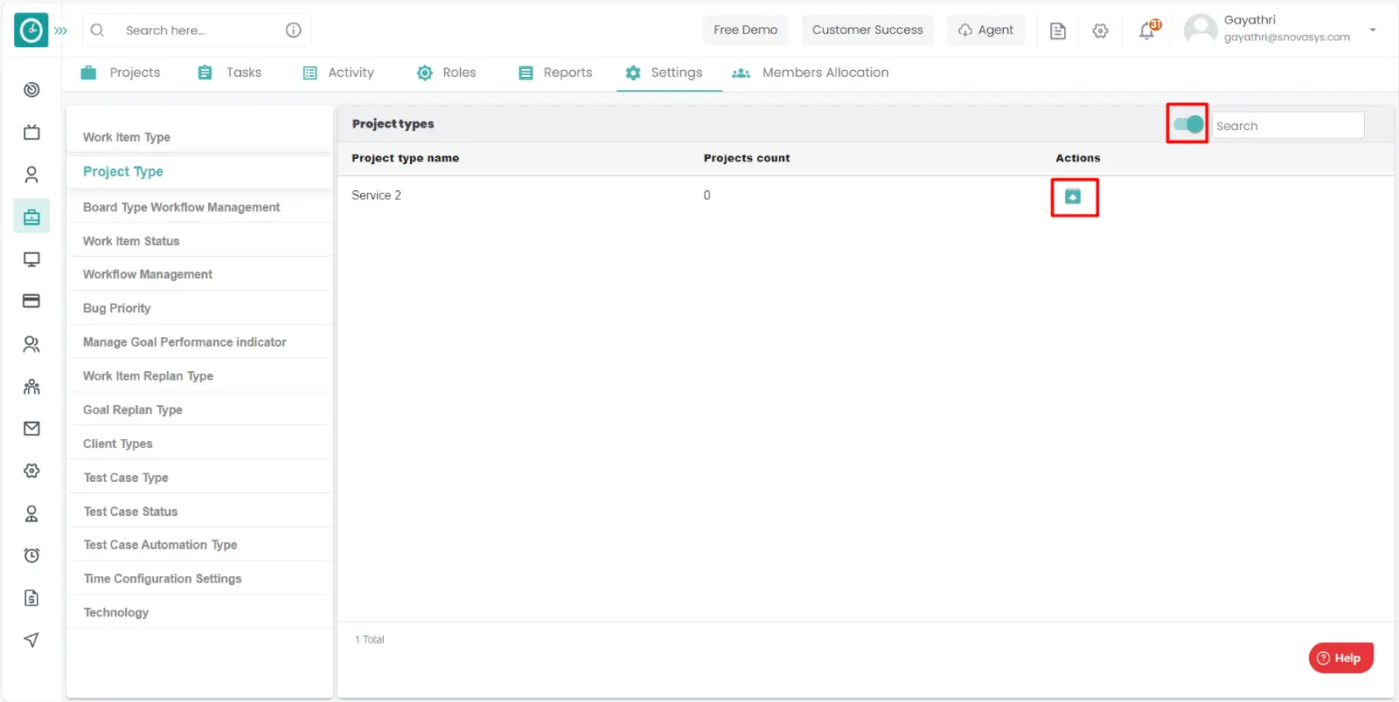Click the TV-shaped sidebar icon
The width and height of the screenshot is (1399, 702).
click(31, 132)
